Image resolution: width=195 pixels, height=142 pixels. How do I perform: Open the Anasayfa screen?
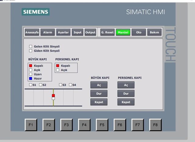32,32
